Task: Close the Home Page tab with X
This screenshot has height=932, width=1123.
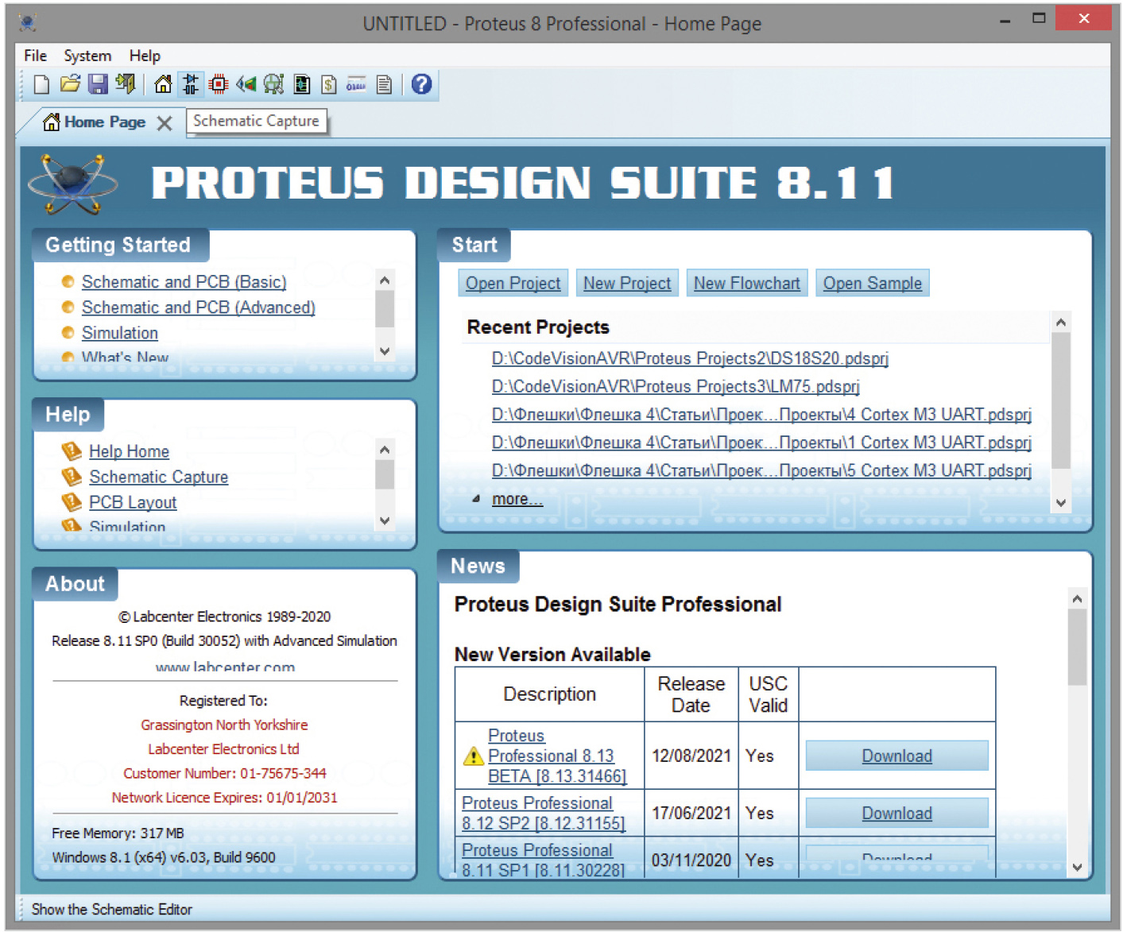Action: [165, 123]
